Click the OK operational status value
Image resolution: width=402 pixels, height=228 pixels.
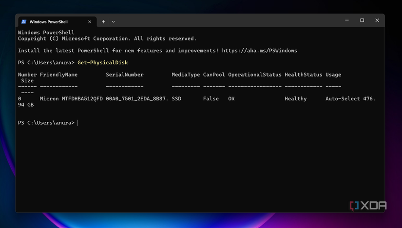[x=231, y=99]
